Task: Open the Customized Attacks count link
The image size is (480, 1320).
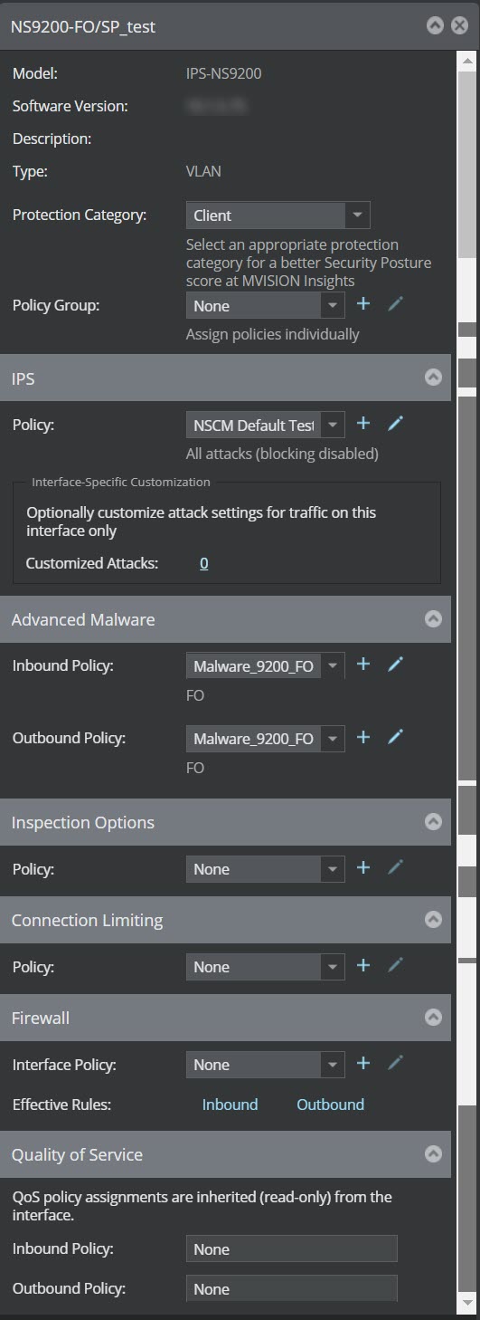Action: point(203,563)
